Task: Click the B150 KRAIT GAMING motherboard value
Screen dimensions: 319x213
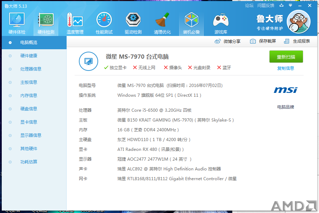Action: pyautogui.click(x=176, y=120)
